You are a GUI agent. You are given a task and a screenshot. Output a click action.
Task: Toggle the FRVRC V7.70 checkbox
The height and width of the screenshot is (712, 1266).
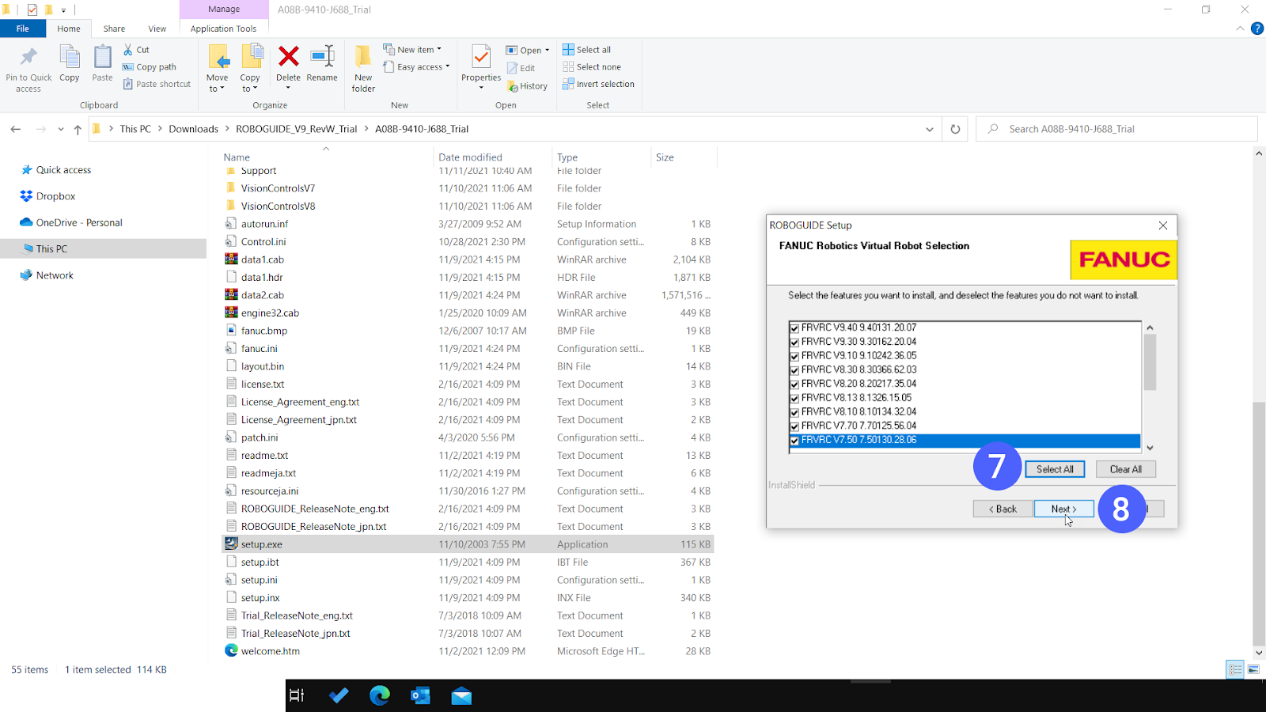coord(794,426)
